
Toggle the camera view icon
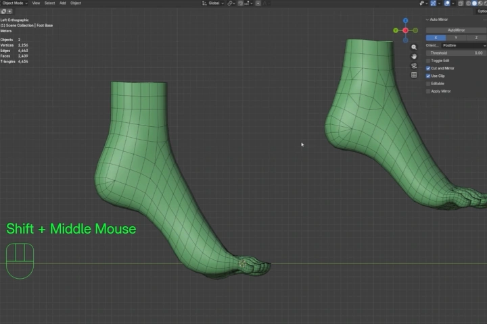(414, 65)
